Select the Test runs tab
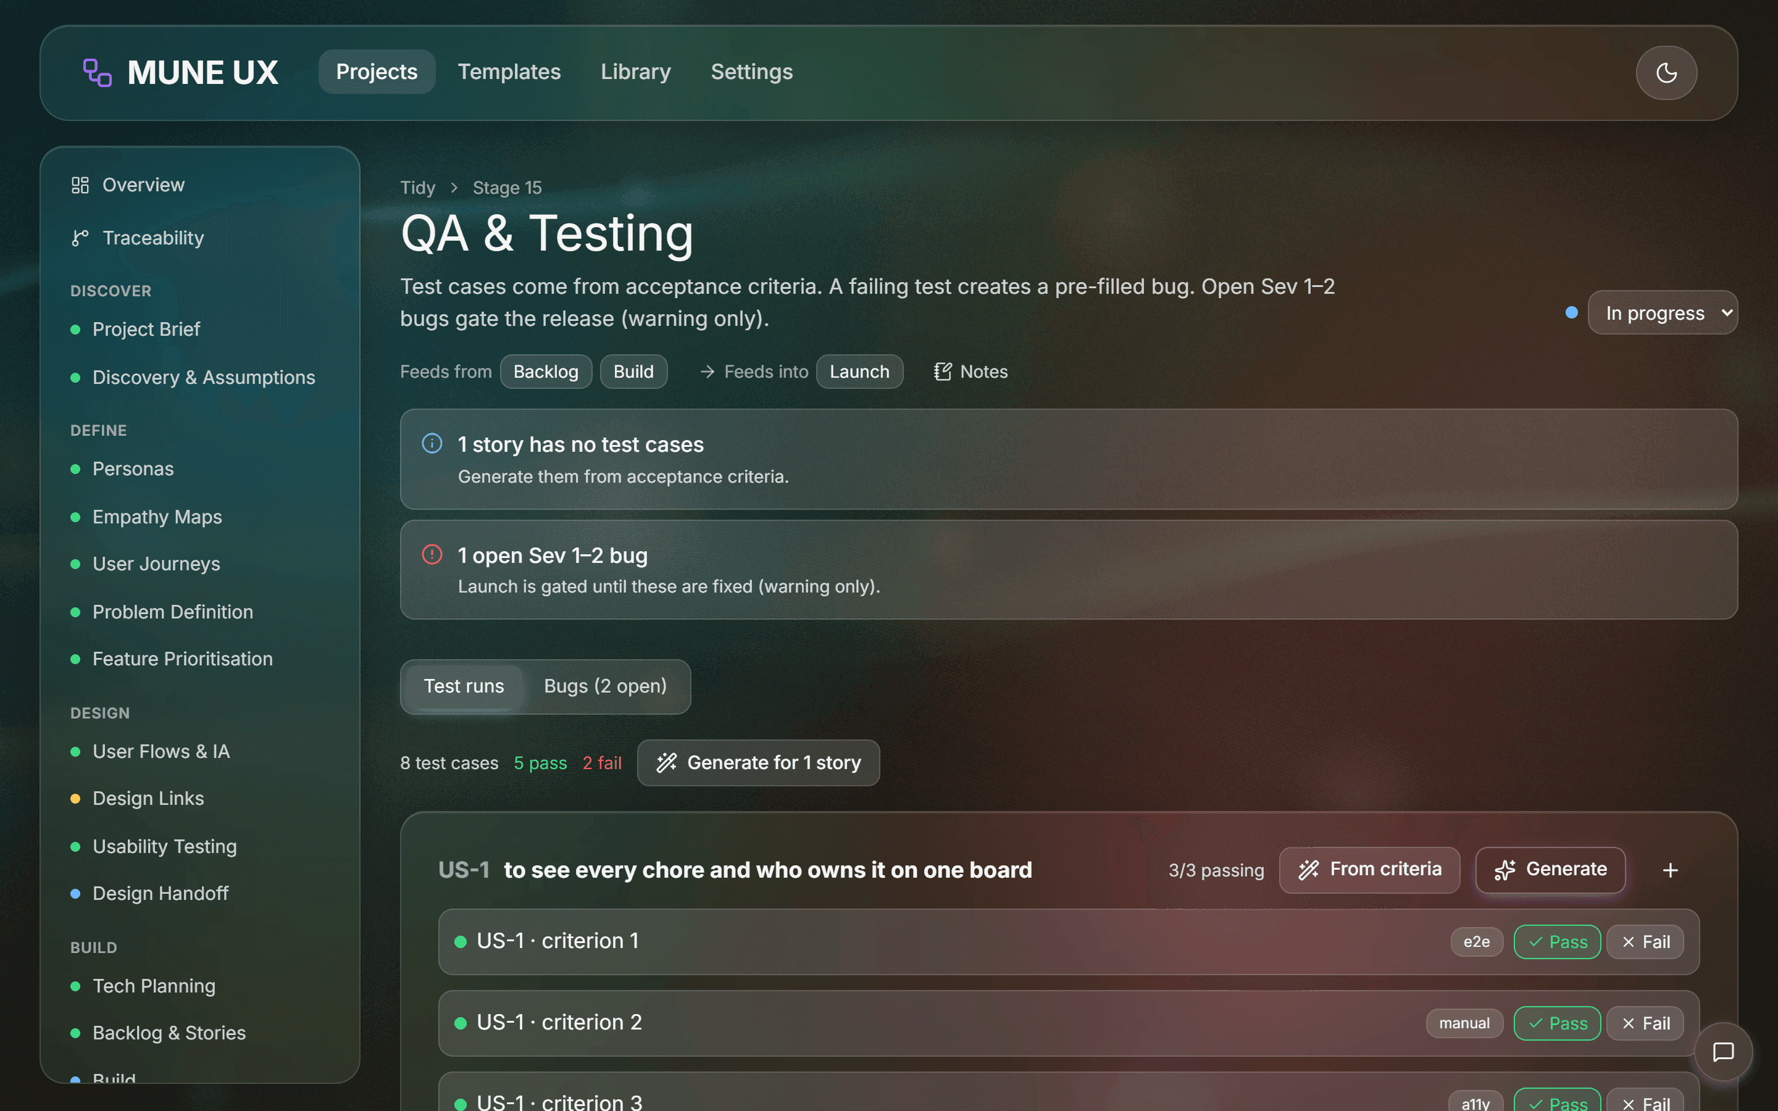Screen dimensions: 1778x1111 tap(464, 686)
